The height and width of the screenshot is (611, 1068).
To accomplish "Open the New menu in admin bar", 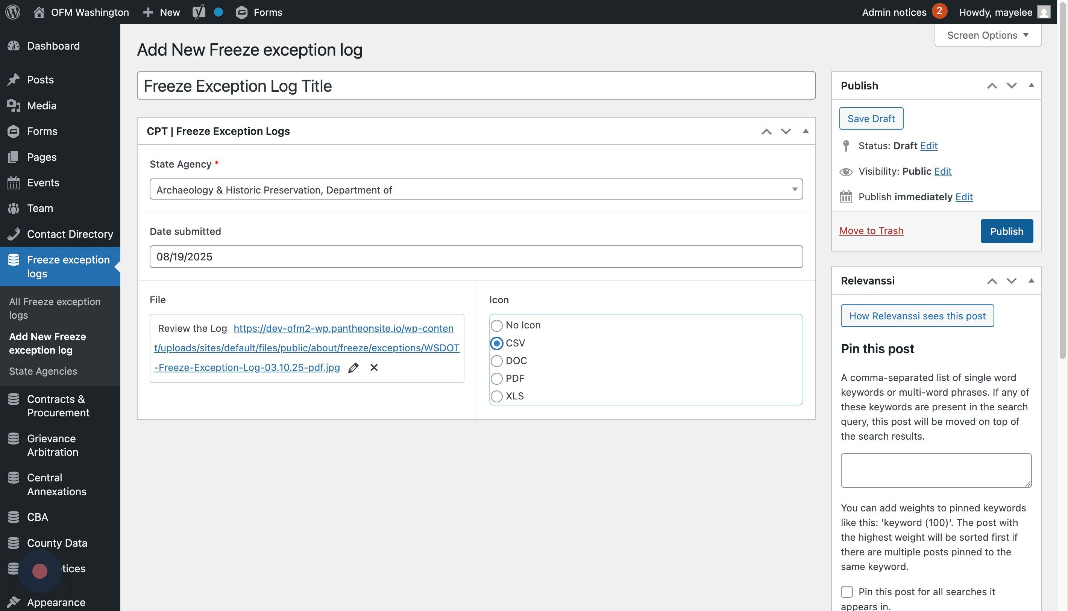I will coord(162,12).
